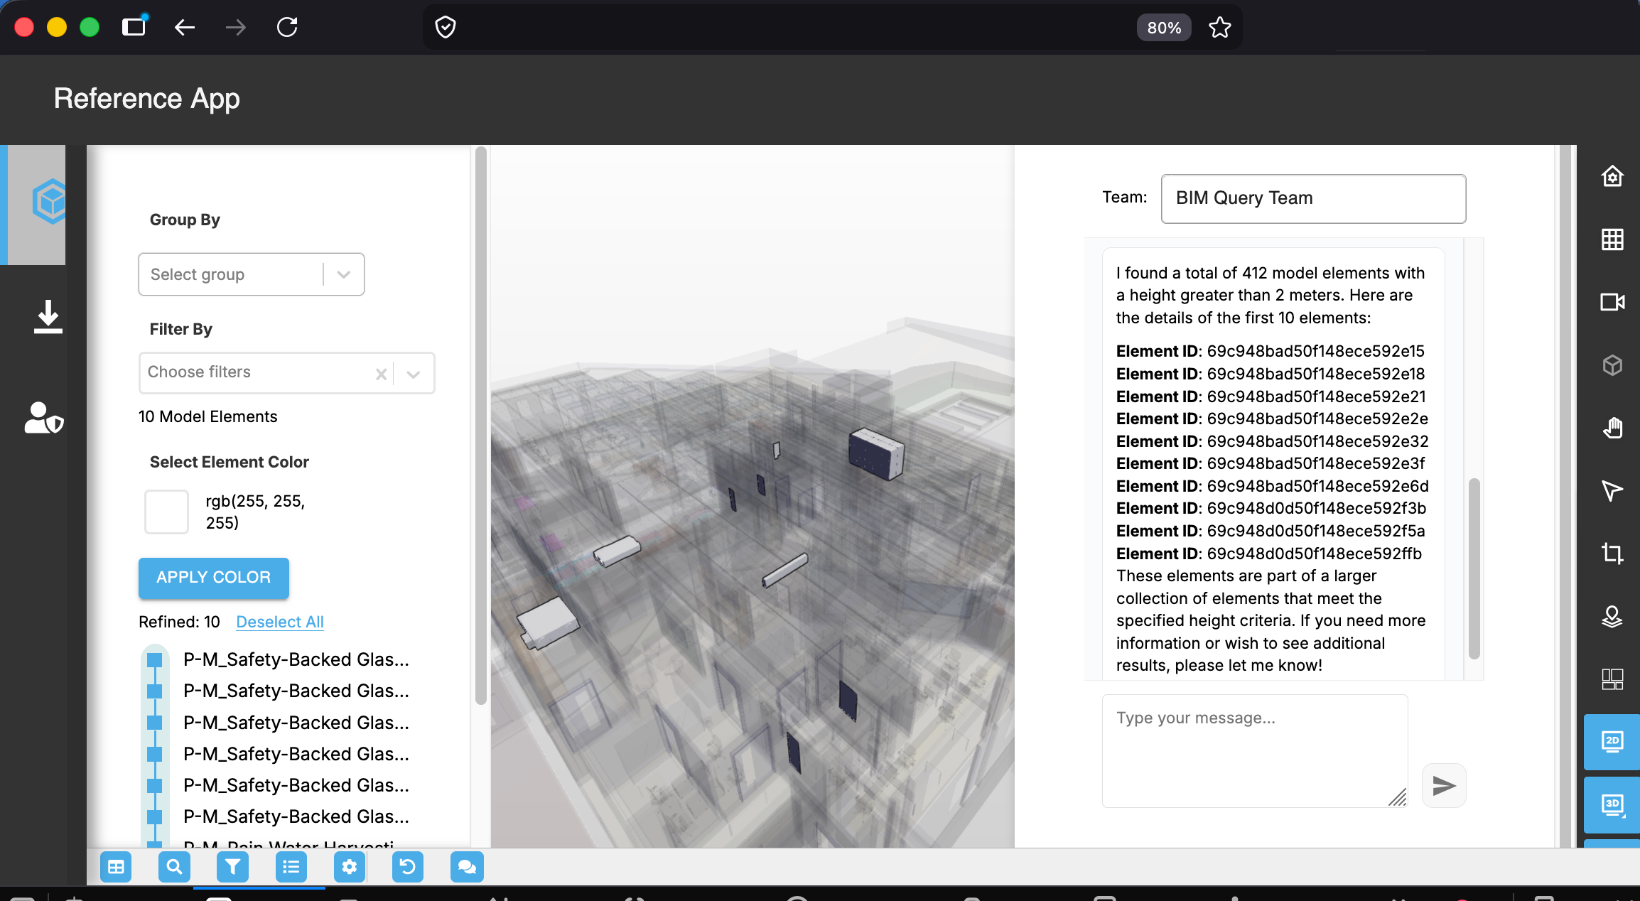Select the pan hand tool

click(1612, 428)
